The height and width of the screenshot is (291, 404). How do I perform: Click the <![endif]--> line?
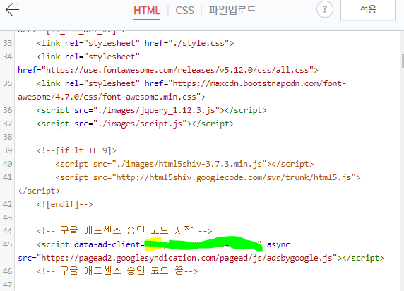point(65,204)
